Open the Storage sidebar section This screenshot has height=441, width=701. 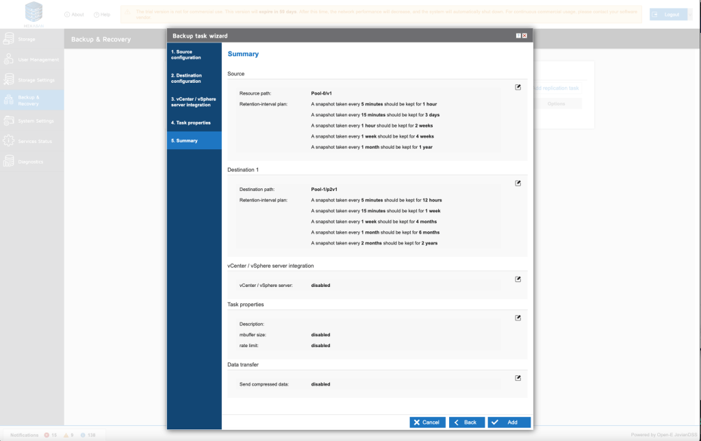[27, 39]
